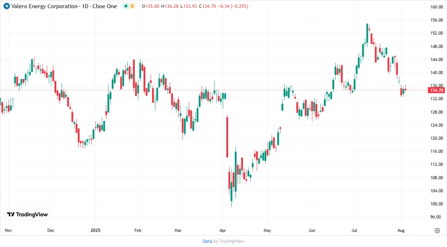Click the Nov label on time axis
Viewport: 447px width, 247px height.
coord(8,230)
